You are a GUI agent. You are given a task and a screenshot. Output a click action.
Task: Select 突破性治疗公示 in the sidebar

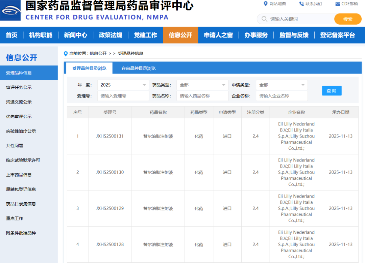pos(21,131)
